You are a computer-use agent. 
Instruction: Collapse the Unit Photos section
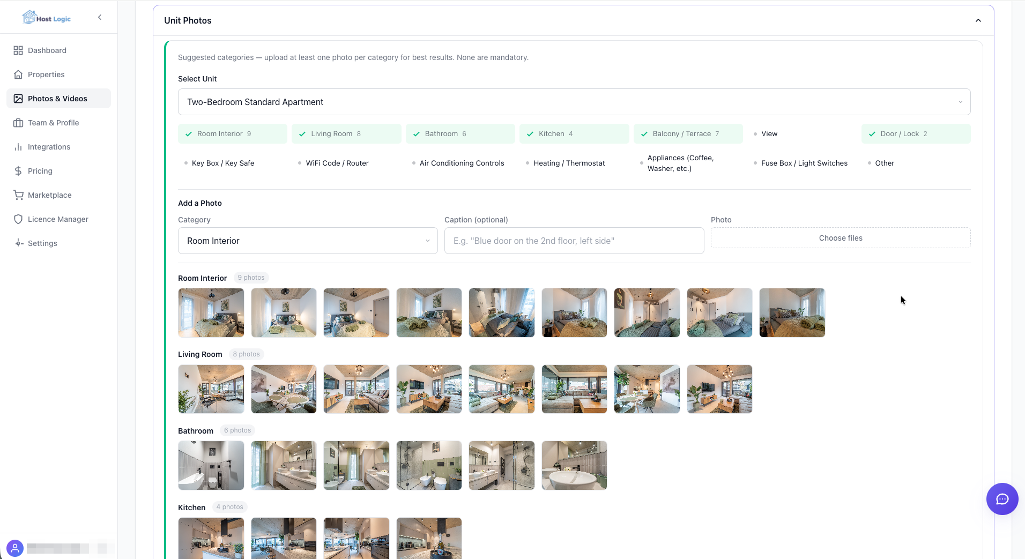(x=978, y=20)
